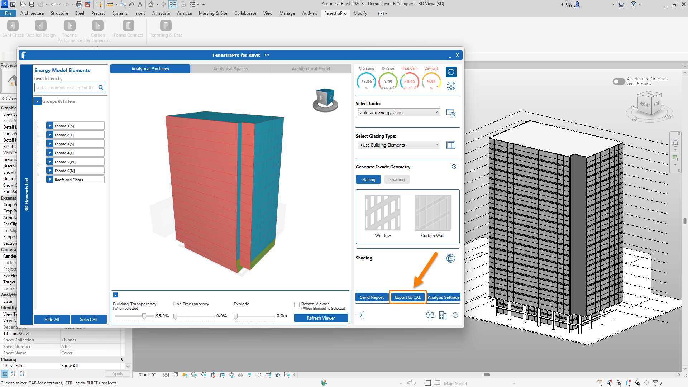The width and height of the screenshot is (688, 387).
Task: Switch to the Analytical Spaces tab
Action: [230, 69]
